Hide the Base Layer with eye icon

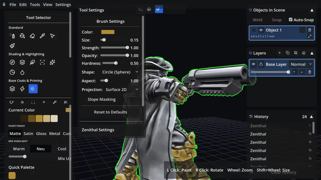254,64
